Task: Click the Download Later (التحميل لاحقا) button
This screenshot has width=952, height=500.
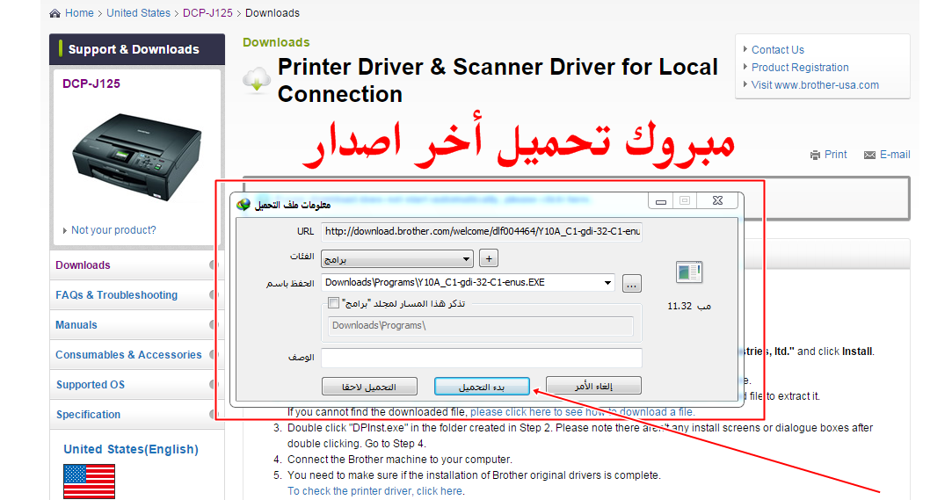Action: tap(370, 387)
